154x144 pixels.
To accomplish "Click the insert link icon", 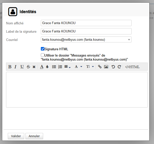I will (x=100, y=67).
